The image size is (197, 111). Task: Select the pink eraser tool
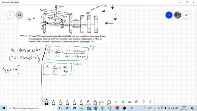(x=95, y=103)
